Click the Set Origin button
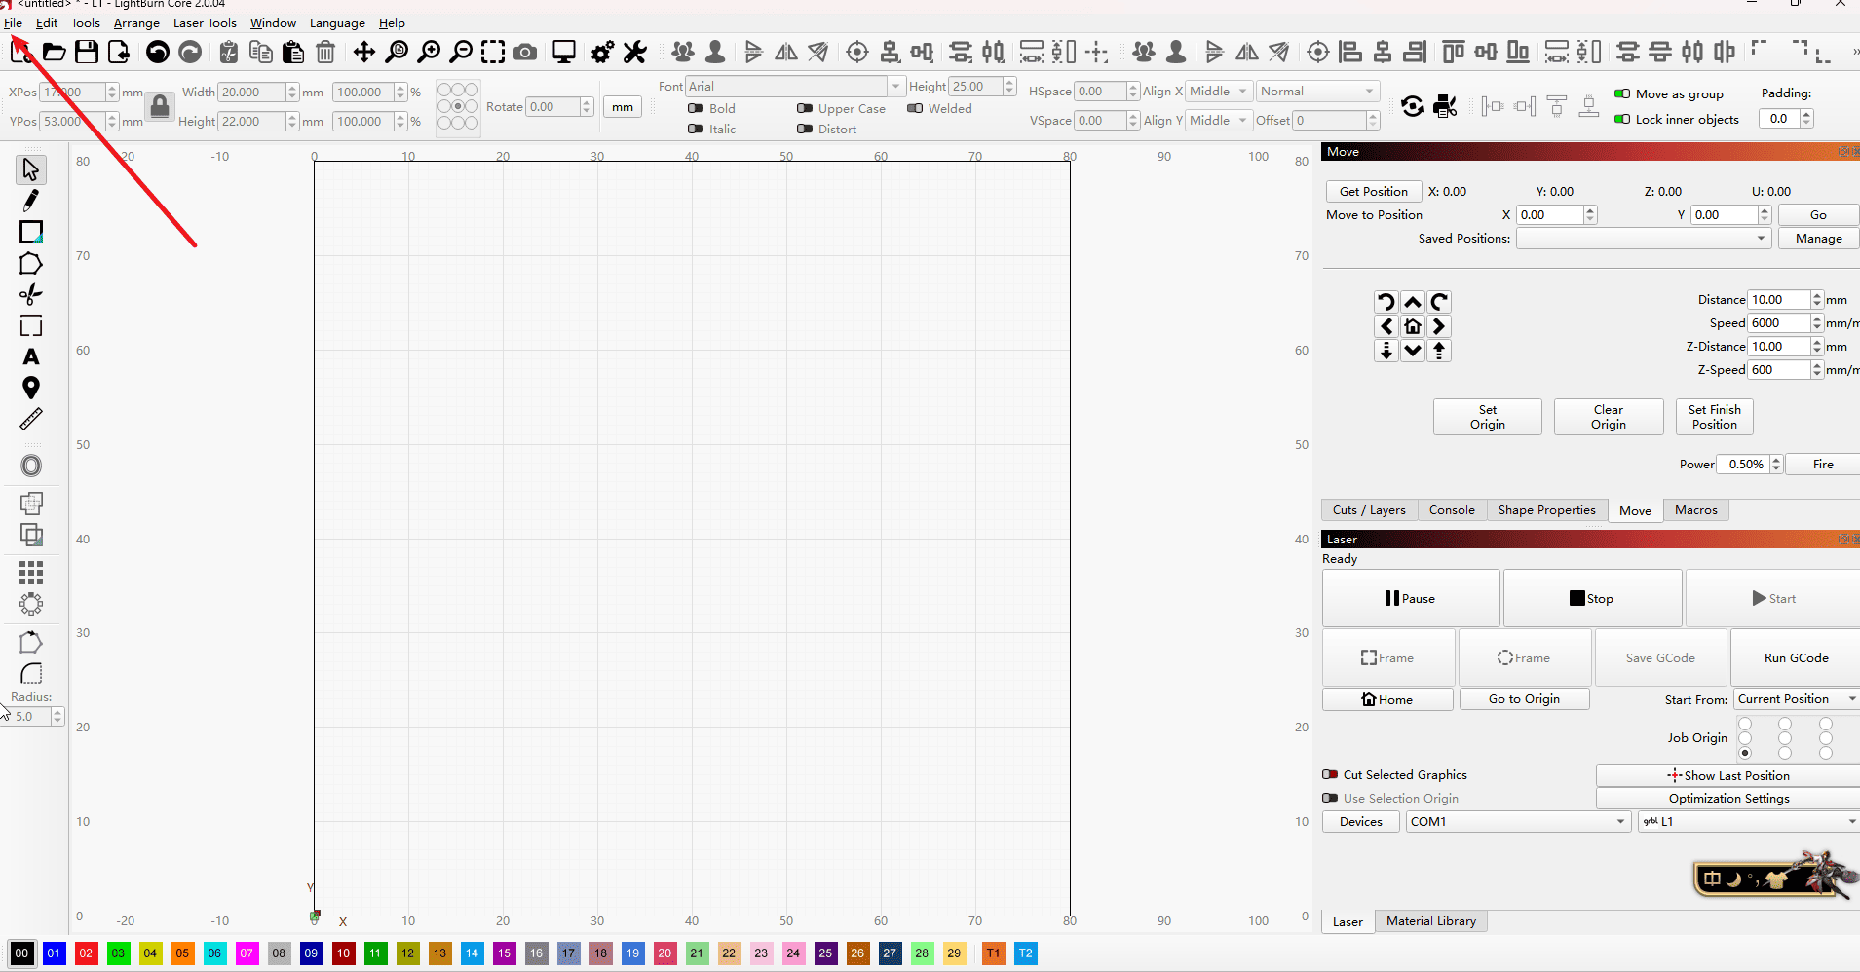This screenshot has height=972, width=1860. [x=1487, y=417]
